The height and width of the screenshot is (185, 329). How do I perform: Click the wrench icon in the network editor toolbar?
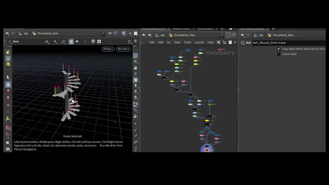(x=218, y=42)
